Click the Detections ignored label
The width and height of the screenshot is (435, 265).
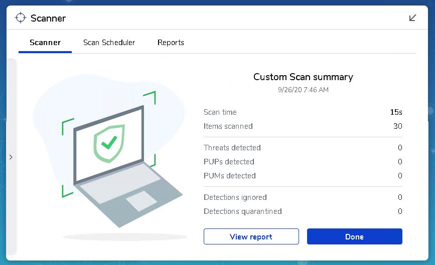click(x=235, y=197)
